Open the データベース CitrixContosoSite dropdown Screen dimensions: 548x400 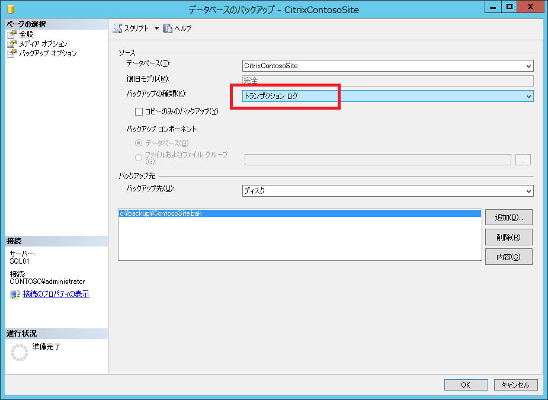coord(388,66)
